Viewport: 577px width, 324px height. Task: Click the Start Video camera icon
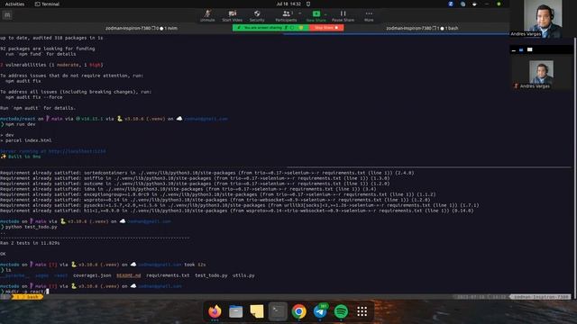pos(233,13)
